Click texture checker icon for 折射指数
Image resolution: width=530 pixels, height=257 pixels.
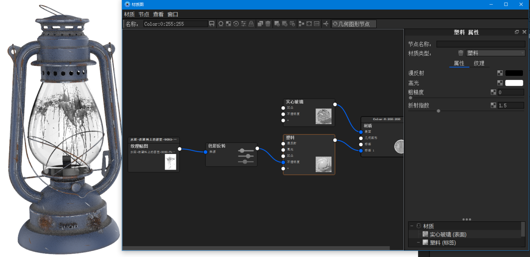pos(494,105)
